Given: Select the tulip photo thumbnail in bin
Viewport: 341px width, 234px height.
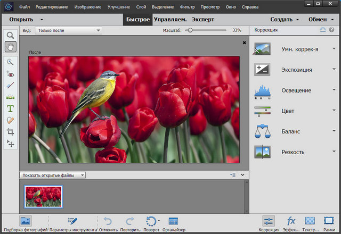Looking at the screenshot, I should coord(43,196).
